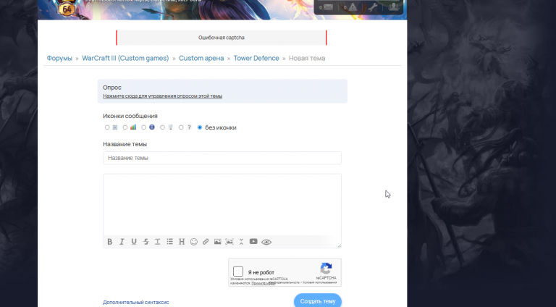
Task: Click the 'Ошибочная captcha' error message
Action: tap(222, 38)
